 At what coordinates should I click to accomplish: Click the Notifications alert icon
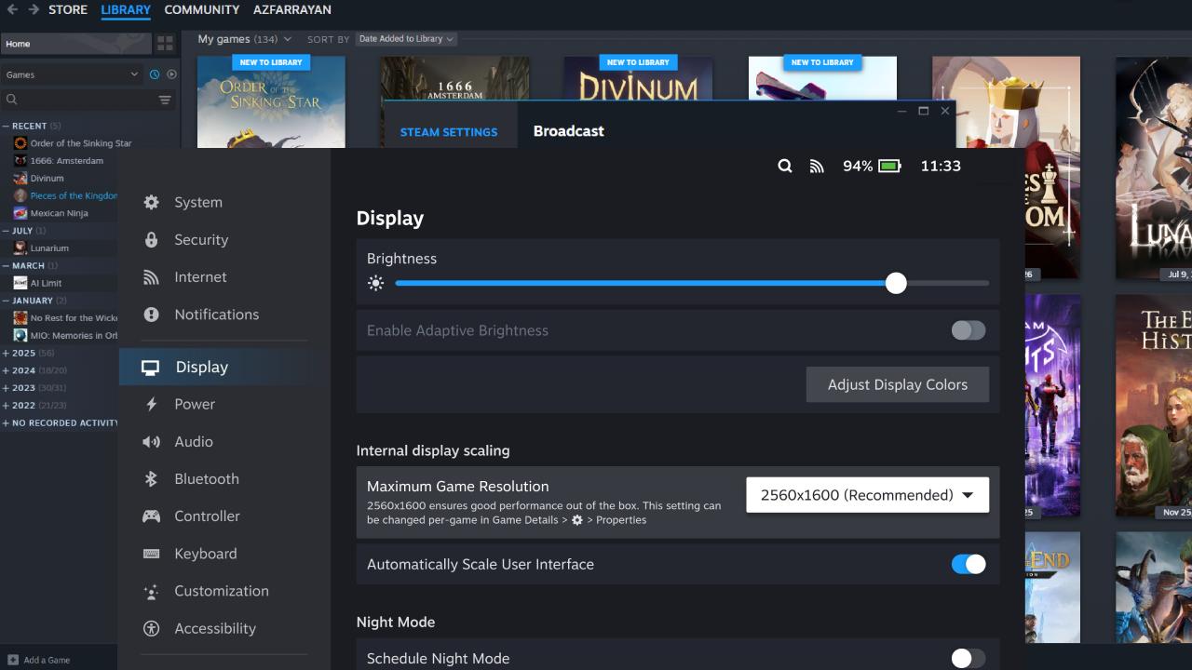coord(151,314)
